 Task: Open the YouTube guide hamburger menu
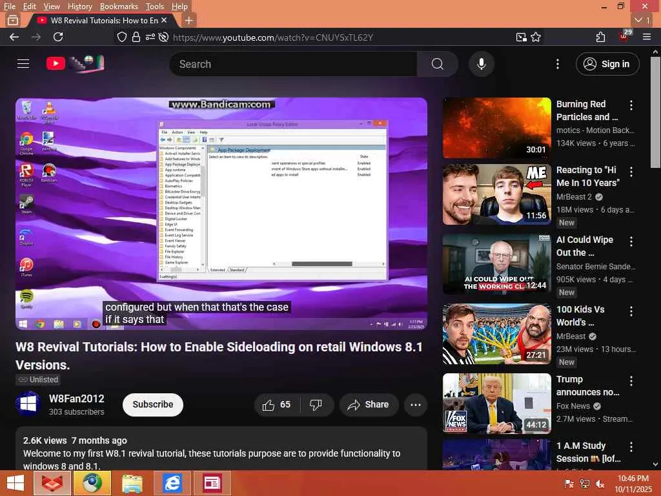coord(23,64)
